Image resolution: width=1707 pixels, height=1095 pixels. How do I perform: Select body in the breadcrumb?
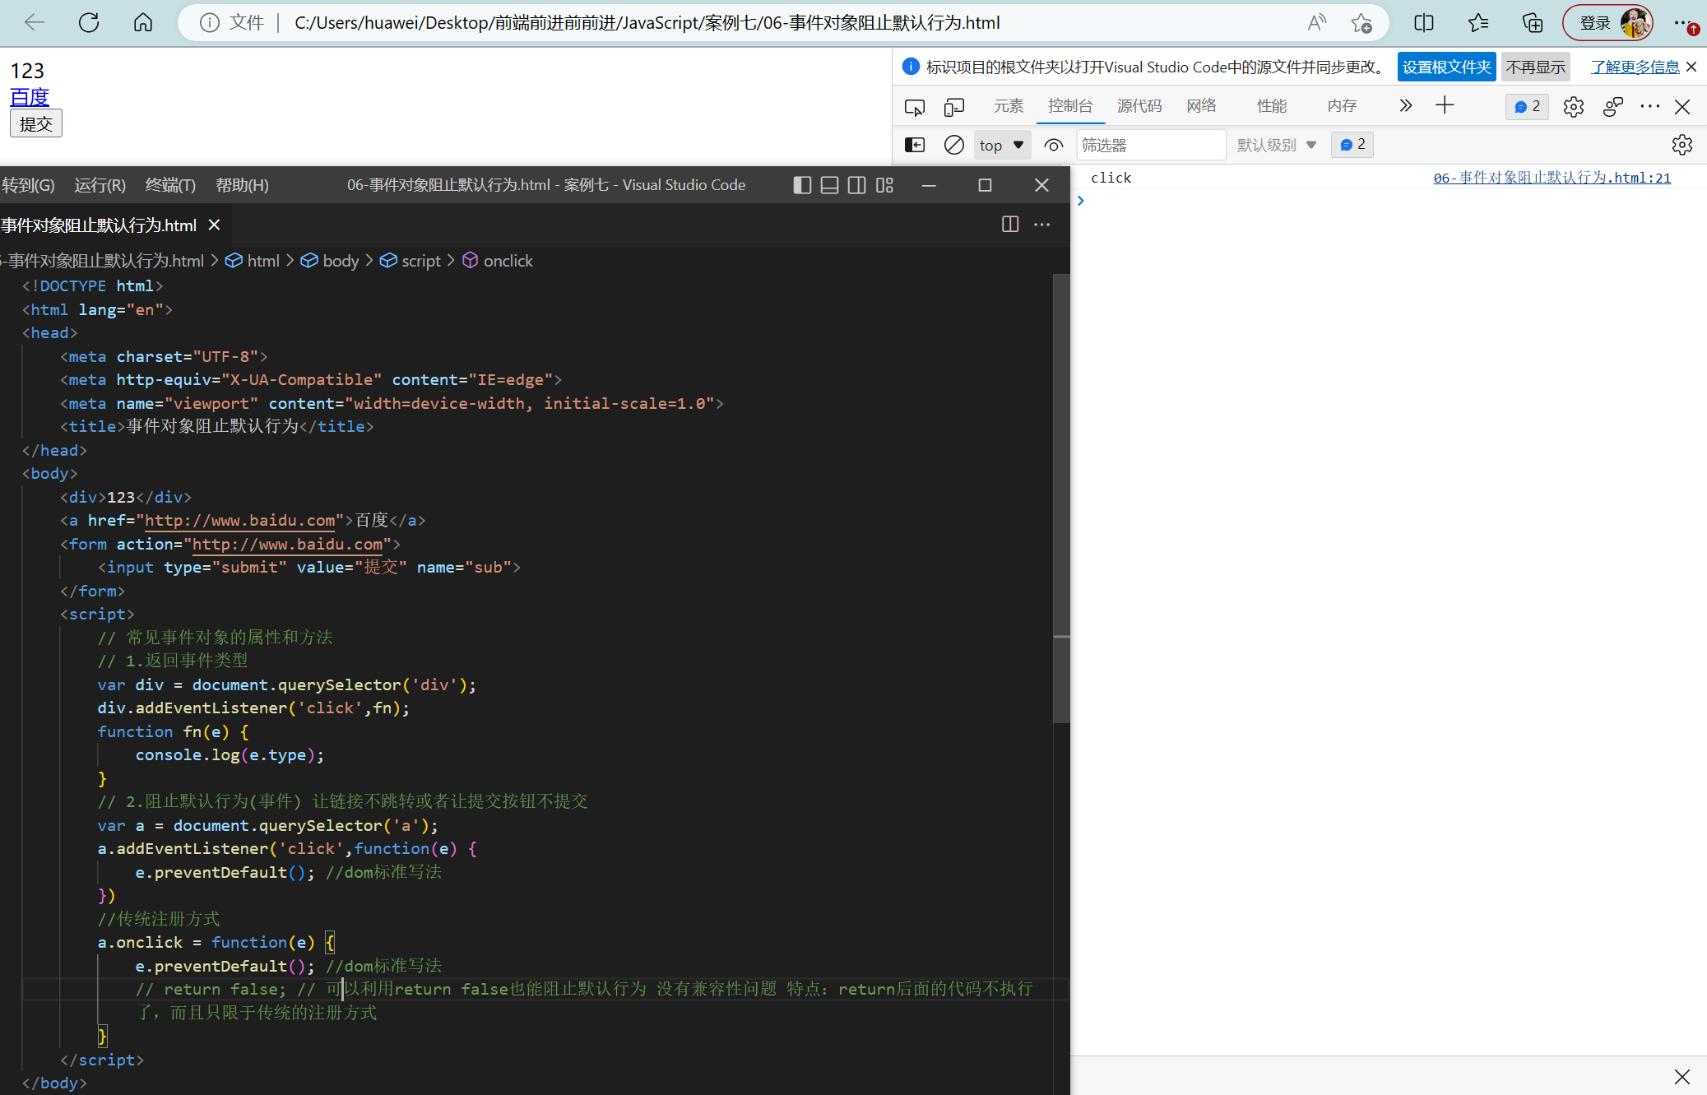point(341,261)
